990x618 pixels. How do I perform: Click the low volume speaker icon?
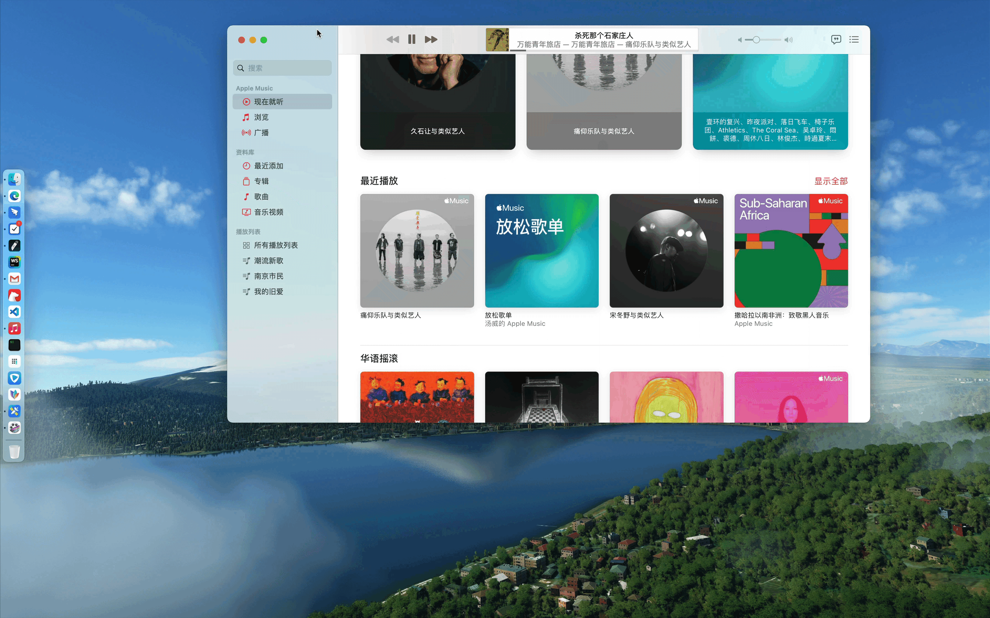click(x=740, y=40)
